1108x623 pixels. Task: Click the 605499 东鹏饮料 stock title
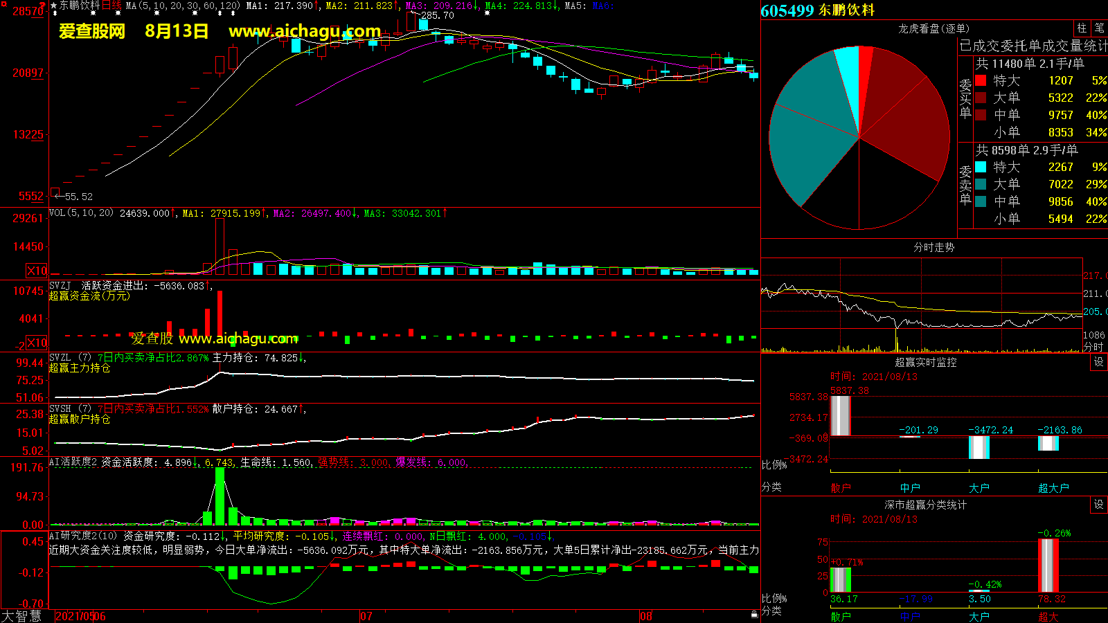coord(817,10)
